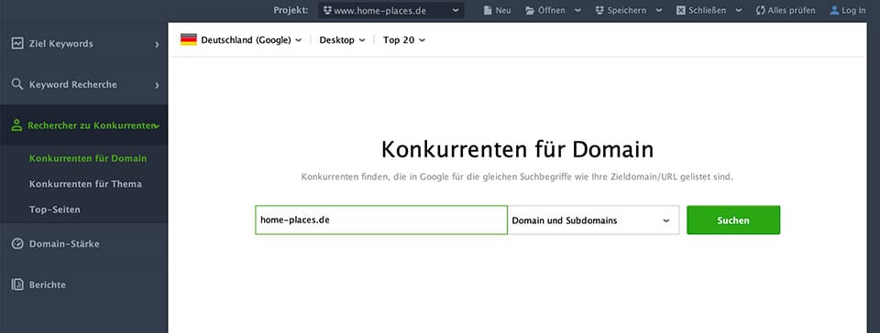The height and width of the screenshot is (333, 880).
Task: Open the Ziel Keywords section
Action: coord(83,43)
